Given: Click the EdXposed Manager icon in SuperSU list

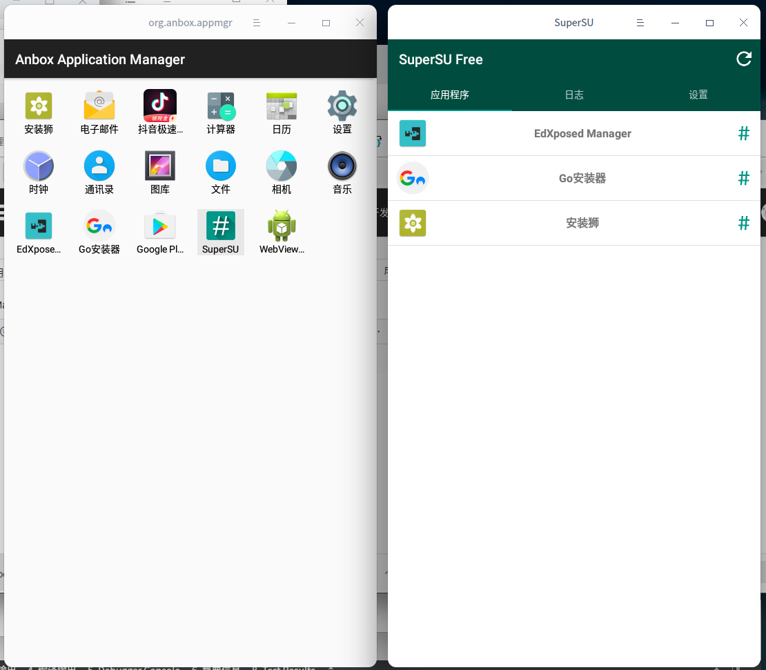Looking at the screenshot, I should click(x=413, y=133).
